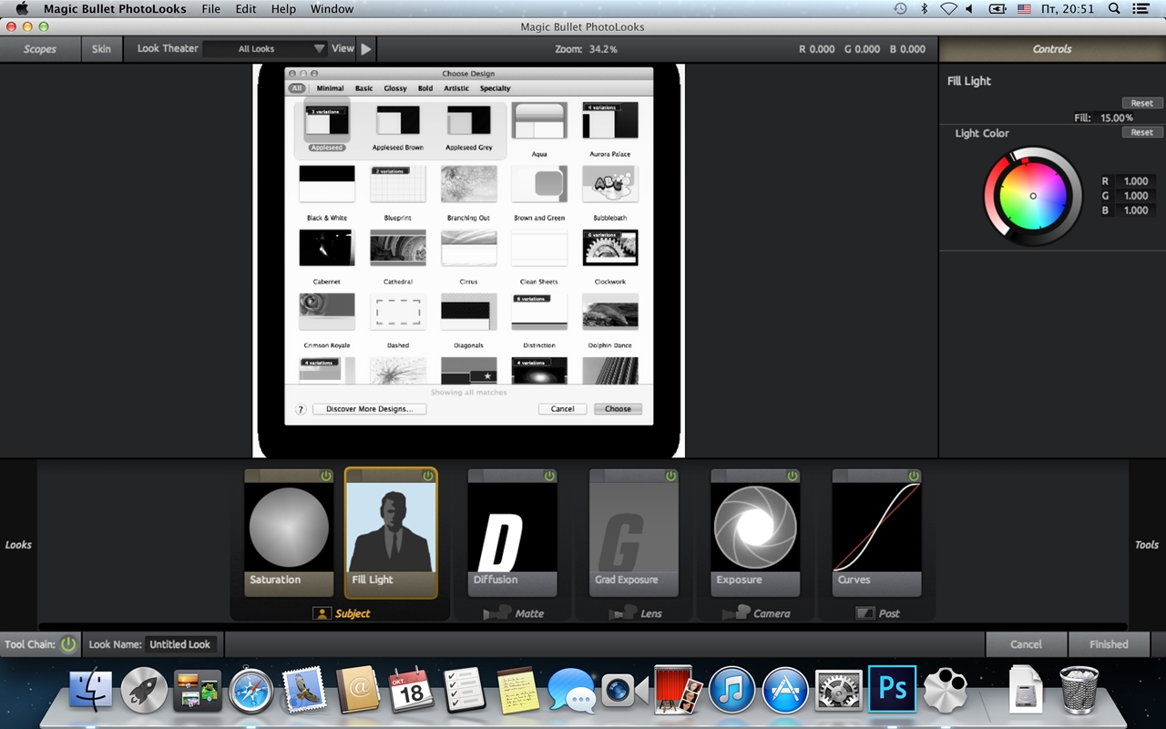
Task: Open the Notification Center icon
Action: pos(1141,9)
